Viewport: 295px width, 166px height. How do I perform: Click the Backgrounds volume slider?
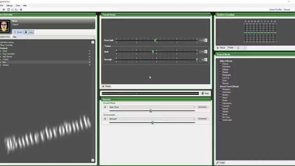pyautogui.click(x=152, y=123)
